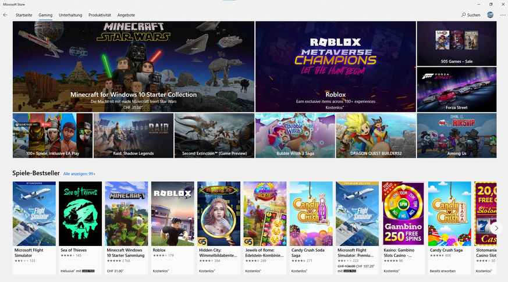Select the Among Us tile

456,135
